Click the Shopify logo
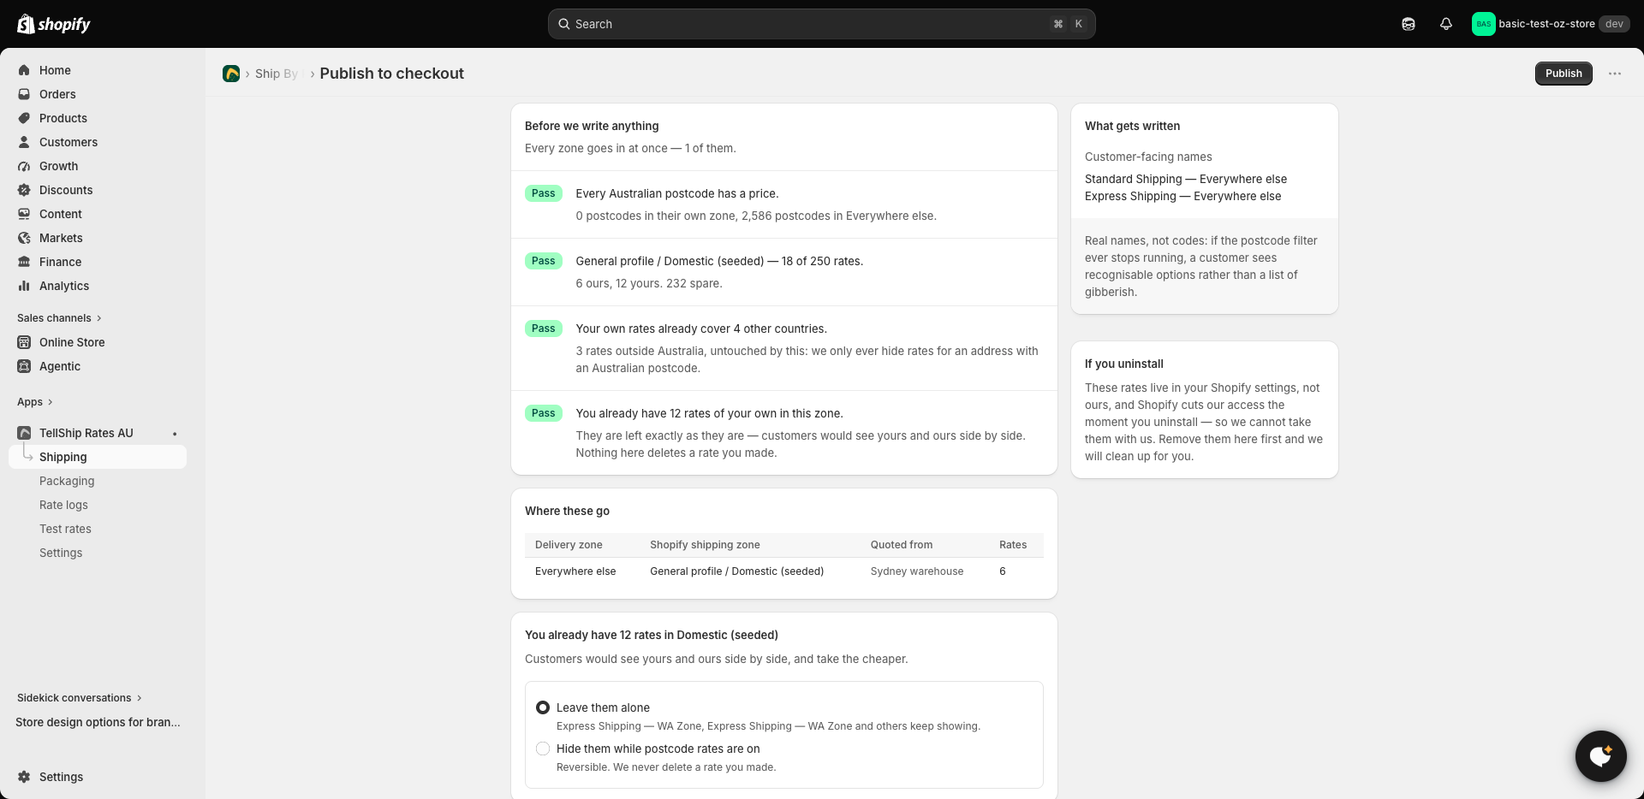The width and height of the screenshot is (1644, 799). click(x=54, y=24)
